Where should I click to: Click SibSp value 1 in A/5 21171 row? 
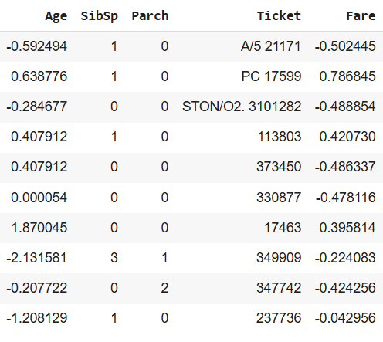coord(114,46)
